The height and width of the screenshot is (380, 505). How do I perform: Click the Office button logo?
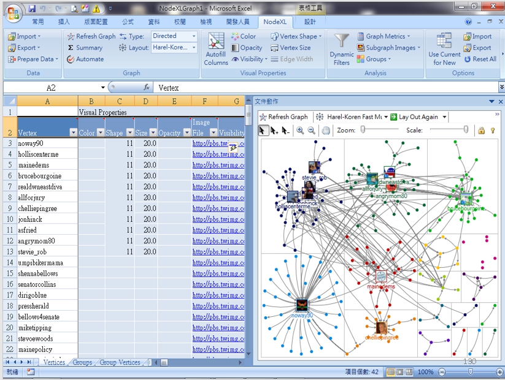pos(13,13)
